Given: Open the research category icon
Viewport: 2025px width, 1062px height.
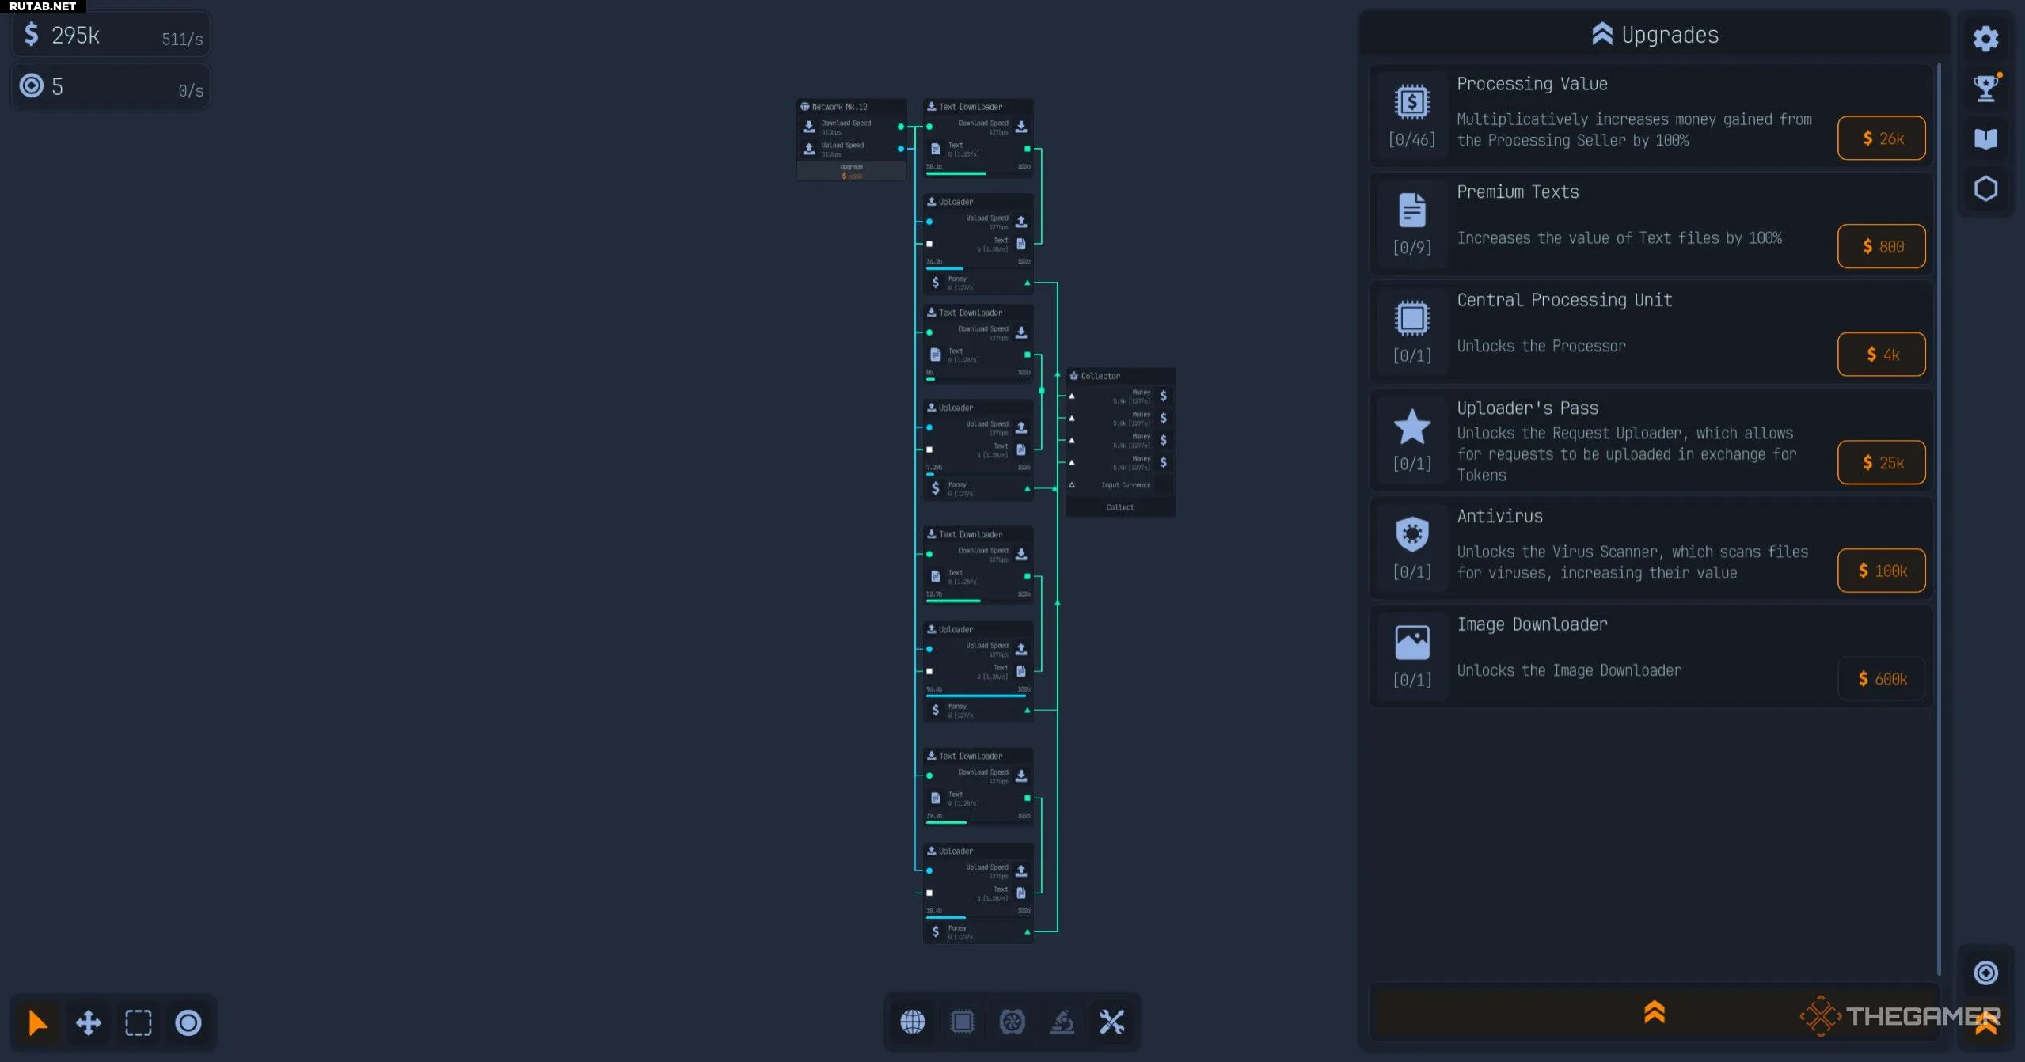Looking at the screenshot, I should click(x=1062, y=1022).
